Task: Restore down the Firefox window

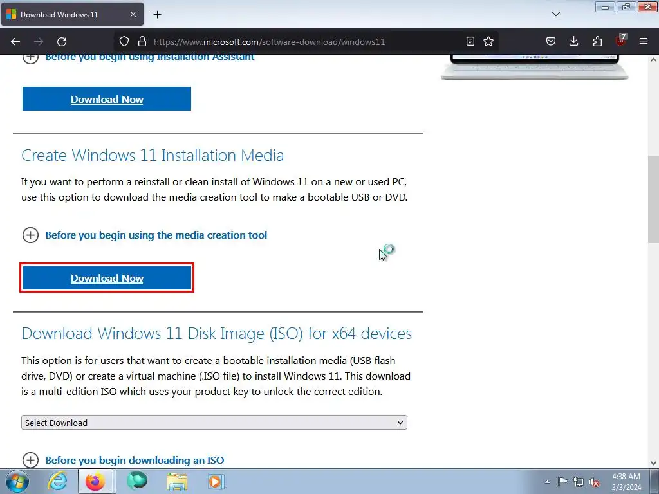Action: point(626,6)
